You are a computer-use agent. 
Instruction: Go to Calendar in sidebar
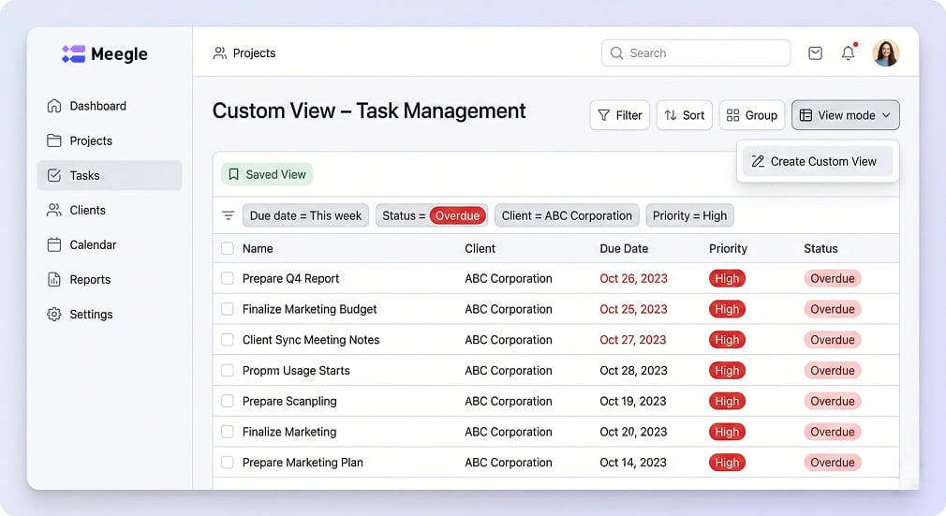(93, 244)
